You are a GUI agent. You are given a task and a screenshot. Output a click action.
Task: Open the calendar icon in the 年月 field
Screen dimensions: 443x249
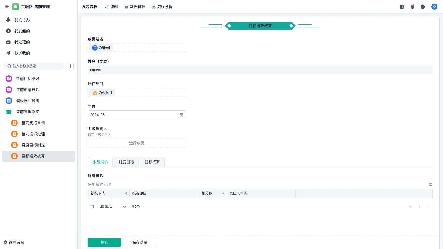pyautogui.click(x=181, y=115)
